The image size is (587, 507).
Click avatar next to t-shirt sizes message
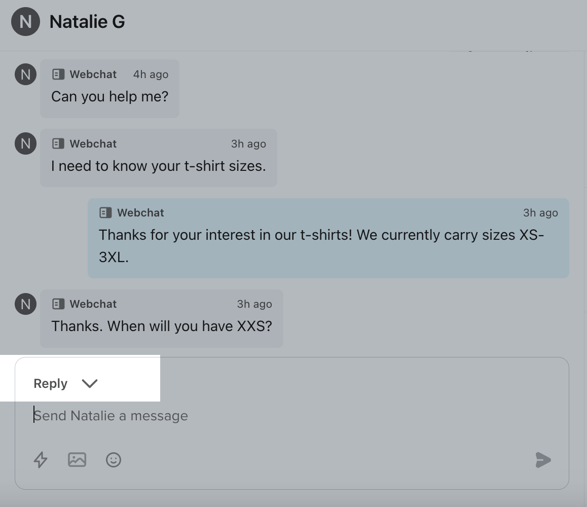25,144
